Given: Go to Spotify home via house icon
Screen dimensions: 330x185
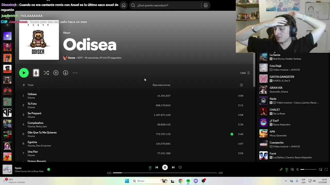Looking at the screenshot, I should click(123, 5).
